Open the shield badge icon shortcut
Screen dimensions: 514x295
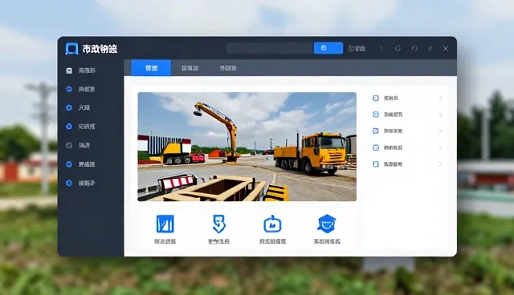[x=219, y=224]
